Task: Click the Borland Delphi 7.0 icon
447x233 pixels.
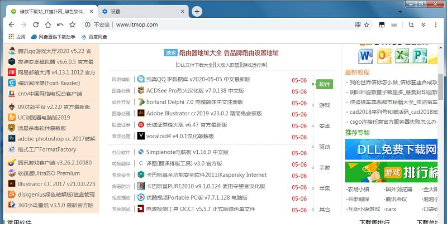Action: [x=141, y=101]
